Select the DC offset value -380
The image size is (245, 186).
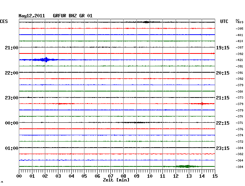click(239, 91)
